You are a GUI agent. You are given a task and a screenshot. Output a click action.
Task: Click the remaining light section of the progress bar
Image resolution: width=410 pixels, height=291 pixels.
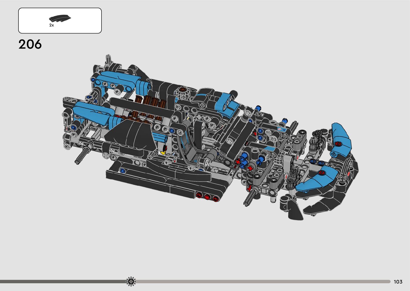coord(262,281)
